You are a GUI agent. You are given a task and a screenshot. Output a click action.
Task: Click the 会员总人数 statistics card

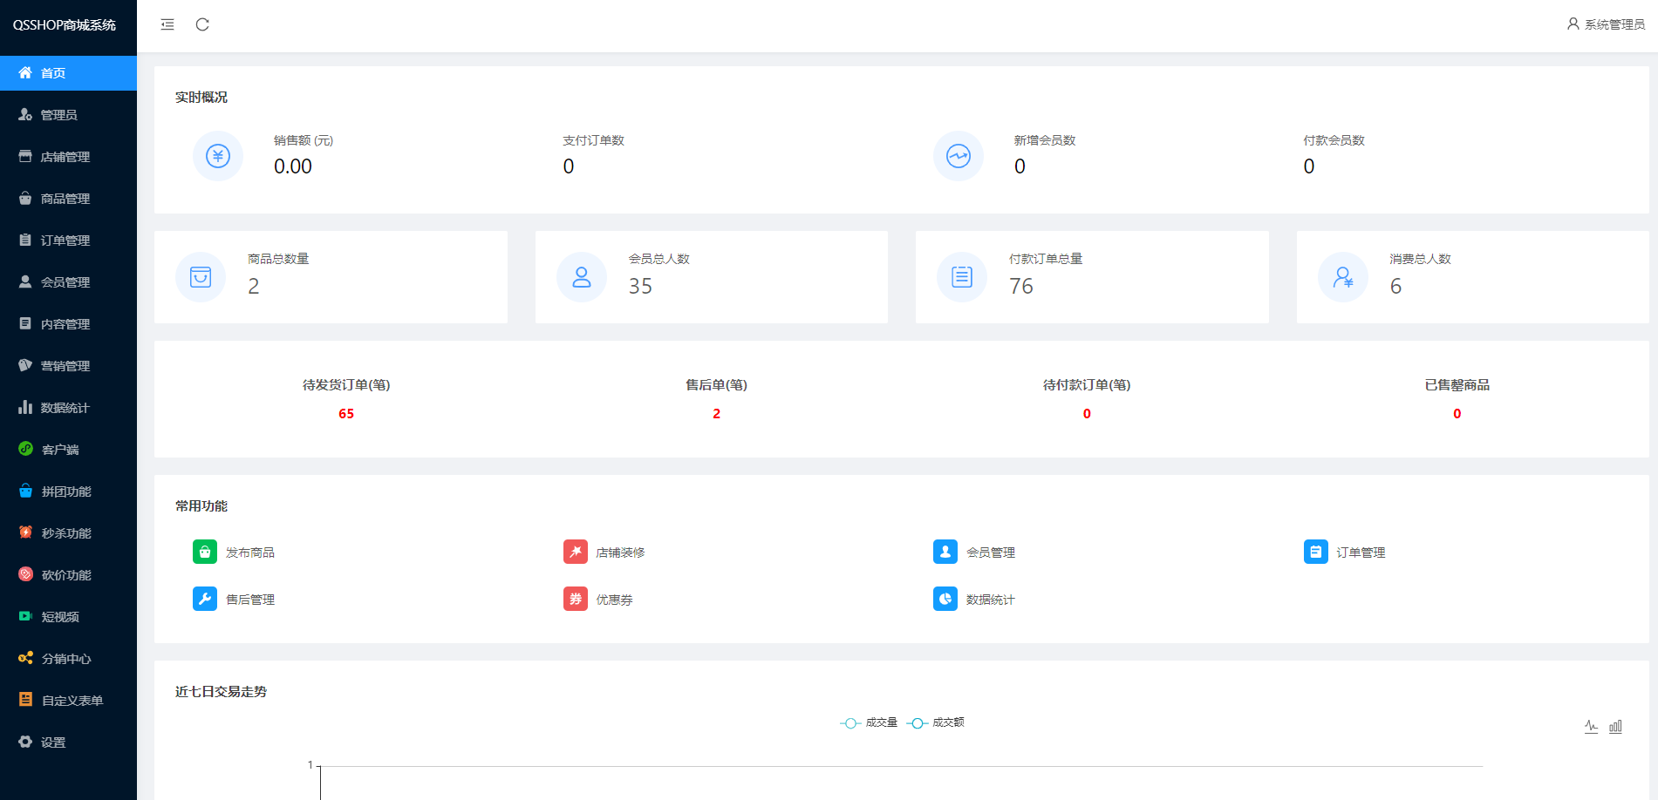pyautogui.click(x=711, y=277)
